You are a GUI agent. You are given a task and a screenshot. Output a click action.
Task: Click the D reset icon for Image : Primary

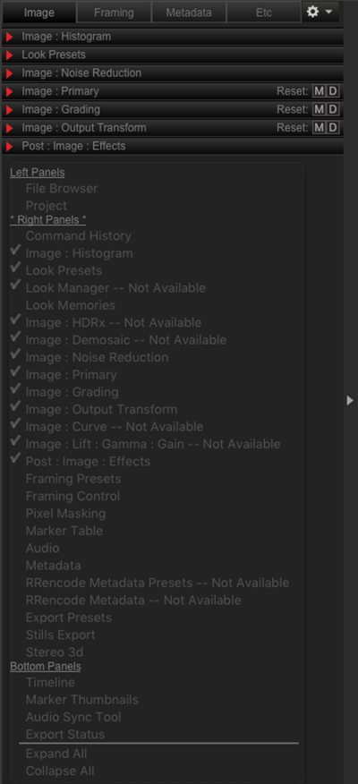(x=333, y=91)
